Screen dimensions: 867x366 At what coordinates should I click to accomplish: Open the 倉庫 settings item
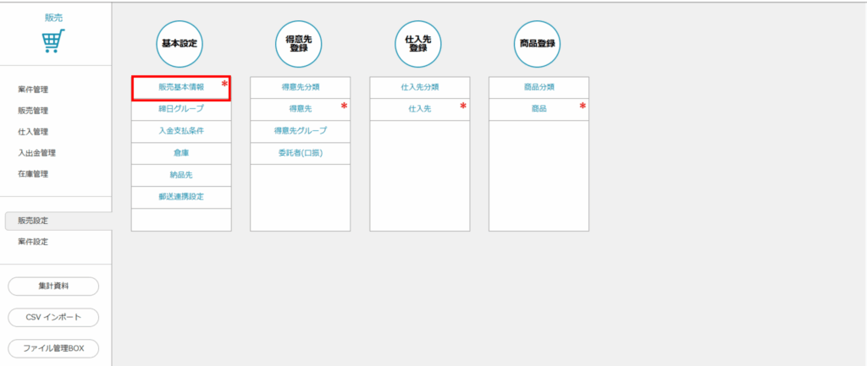(181, 153)
